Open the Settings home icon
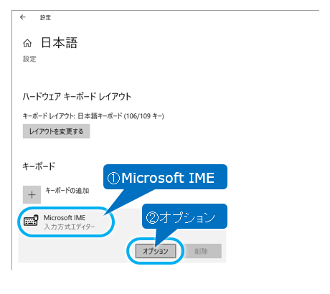The width and height of the screenshot is (330, 294). coord(27,43)
